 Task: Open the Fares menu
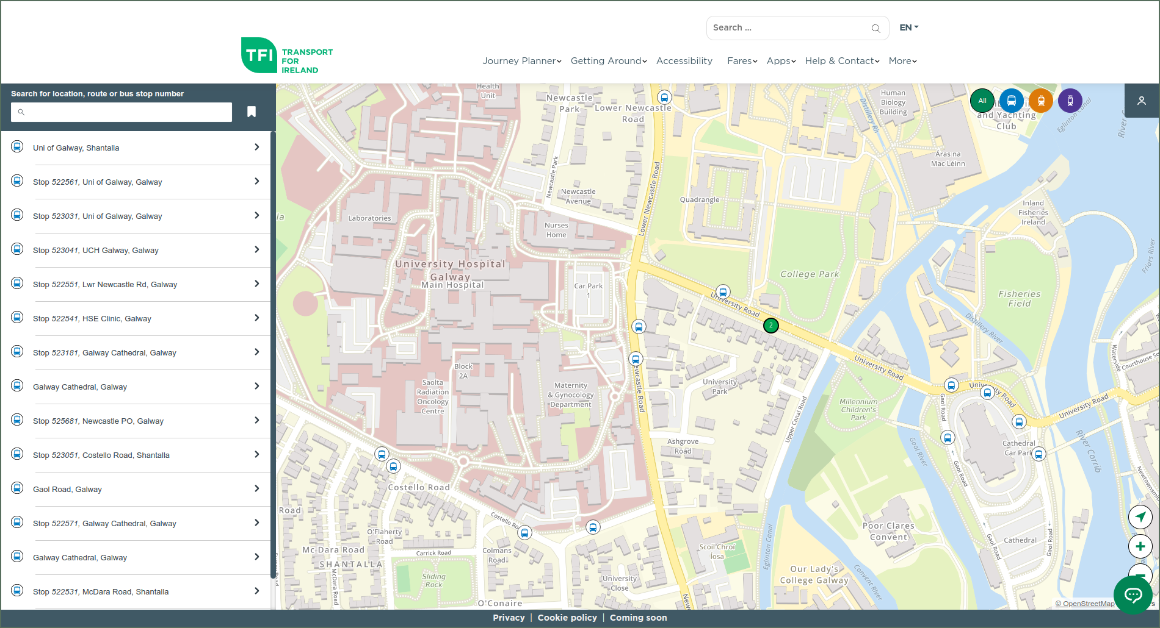(742, 61)
